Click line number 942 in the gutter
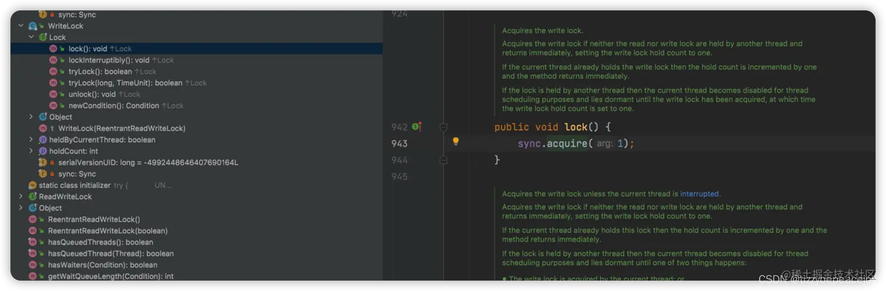This screenshot has width=886, height=291. click(399, 127)
